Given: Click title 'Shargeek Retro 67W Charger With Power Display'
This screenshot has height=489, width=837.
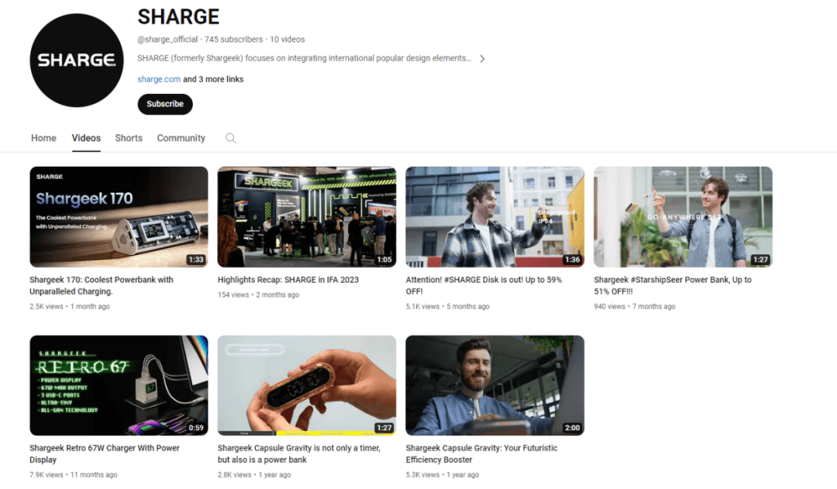Looking at the screenshot, I should (x=105, y=454).
